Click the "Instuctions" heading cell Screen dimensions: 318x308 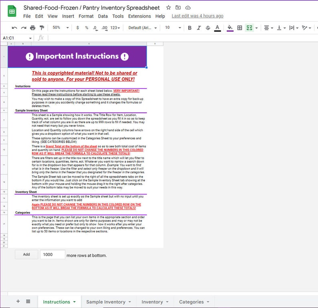pos(23,86)
